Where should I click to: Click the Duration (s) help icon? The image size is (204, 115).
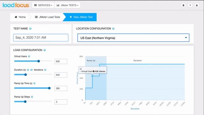[x=28, y=70]
